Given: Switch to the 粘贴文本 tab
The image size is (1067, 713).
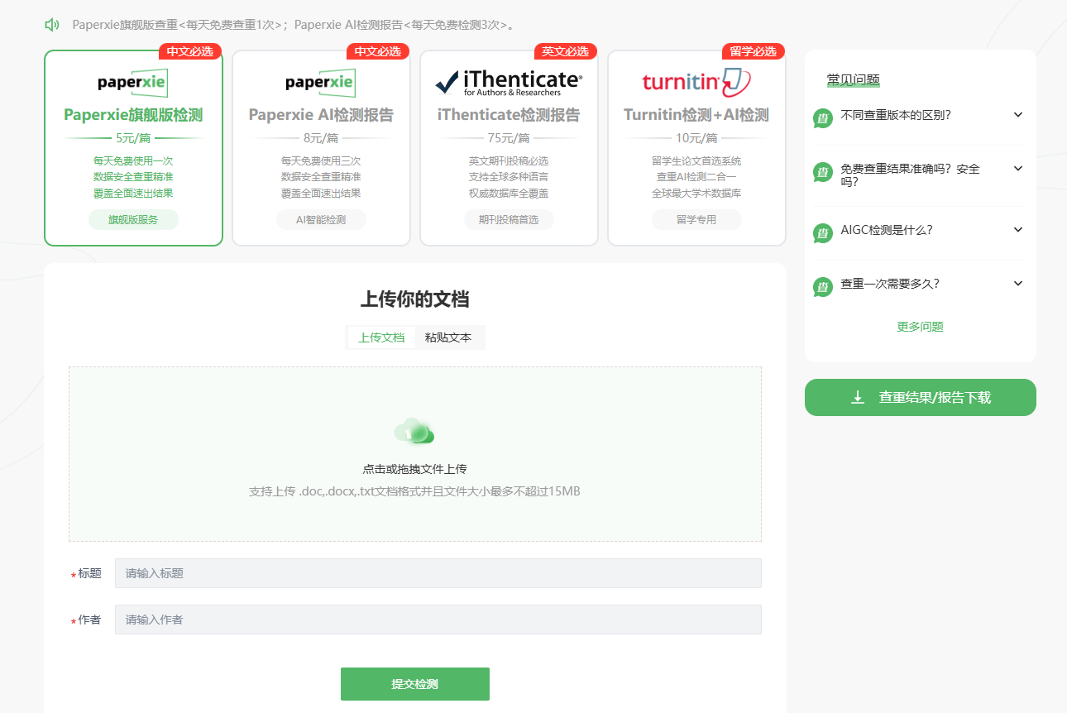Looking at the screenshot, I should pyautogui.click(x=448, y=337).
